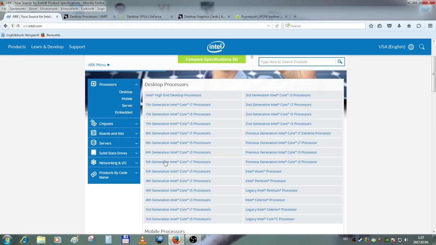This screenshot has width=436, height=245.
Task: Open the Firefox hamburger menu
Action: [430, 26]
